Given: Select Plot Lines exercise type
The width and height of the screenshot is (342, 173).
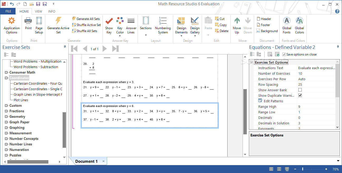Looking at the screenshot, I should point(21,100).
